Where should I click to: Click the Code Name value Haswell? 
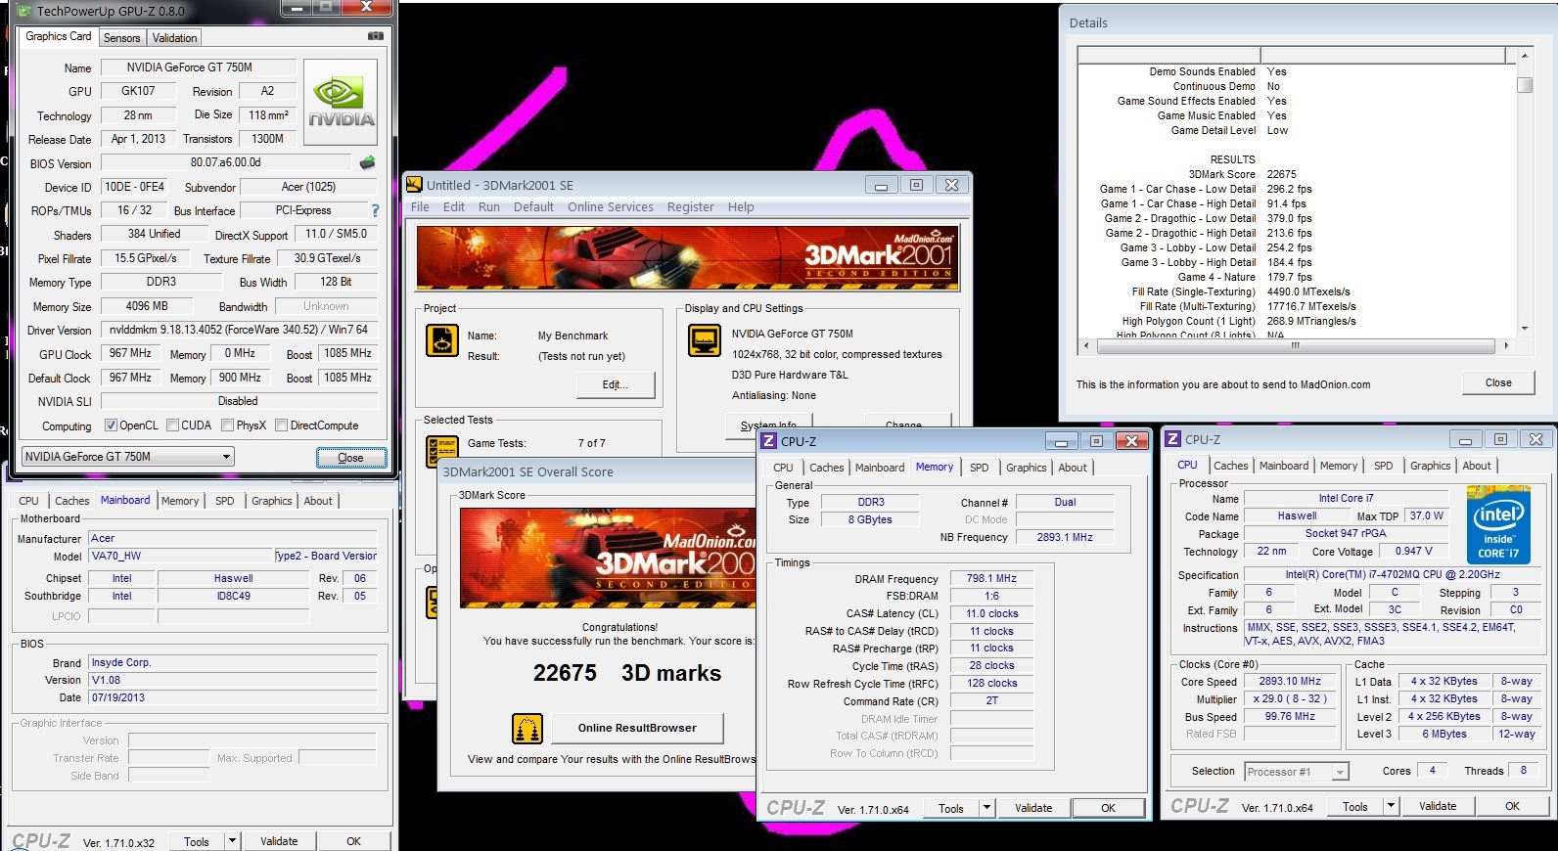pos(1297,515)
